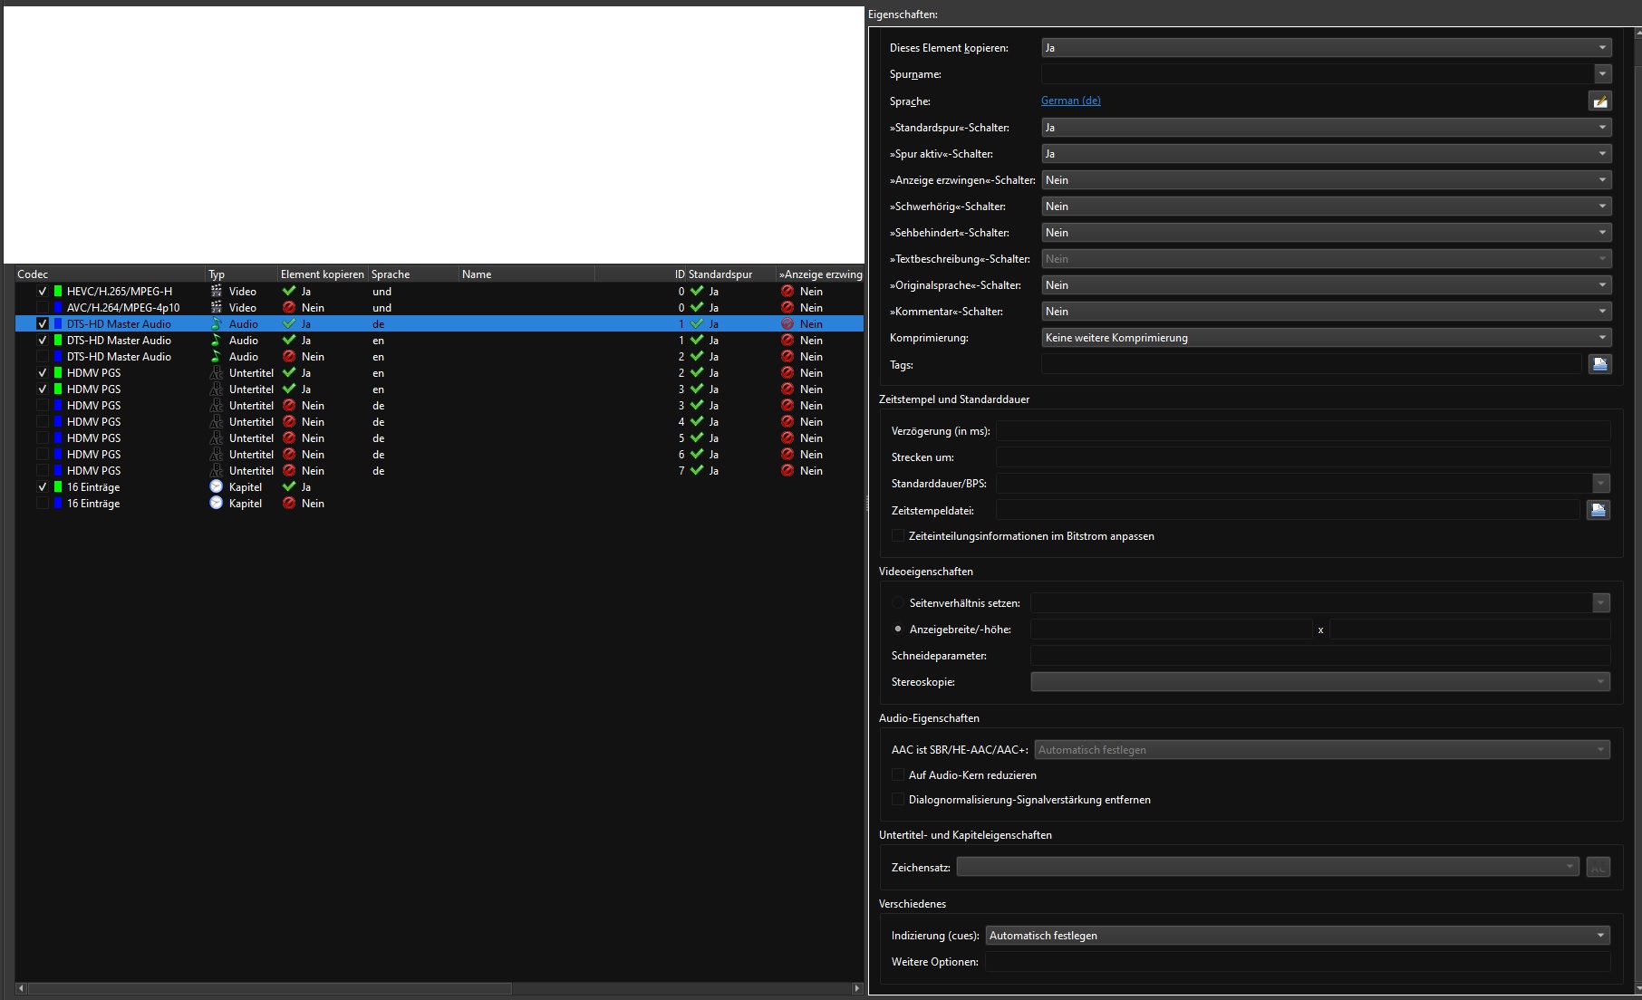The height and width of the screenshot is (1000, 1642).
Task: Sort by the Codec column header
Action: 111,274
